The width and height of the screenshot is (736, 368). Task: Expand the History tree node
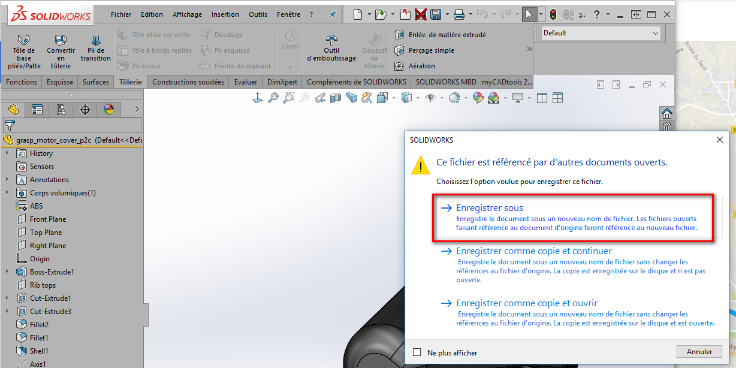[x=8, y=153]
